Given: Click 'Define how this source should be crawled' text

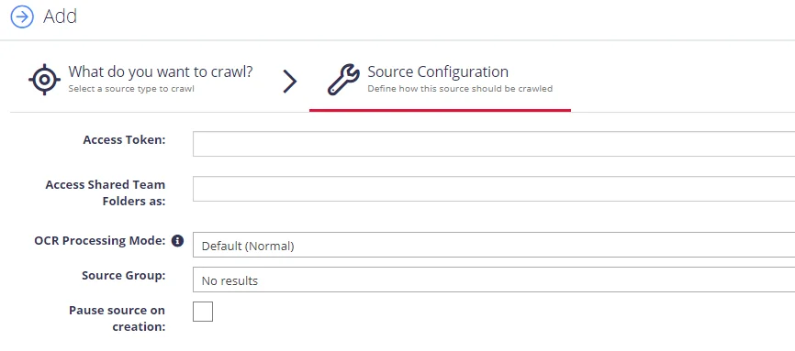Looking at the screenshot, I should (x=460, y=89).
